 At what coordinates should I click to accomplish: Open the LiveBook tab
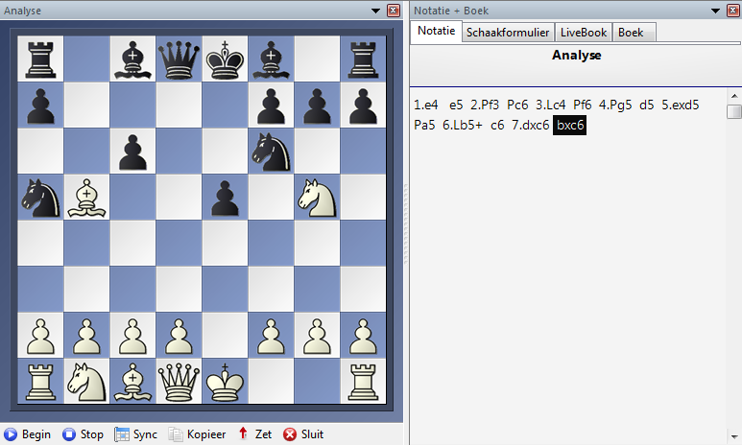[x=584, y=33]
